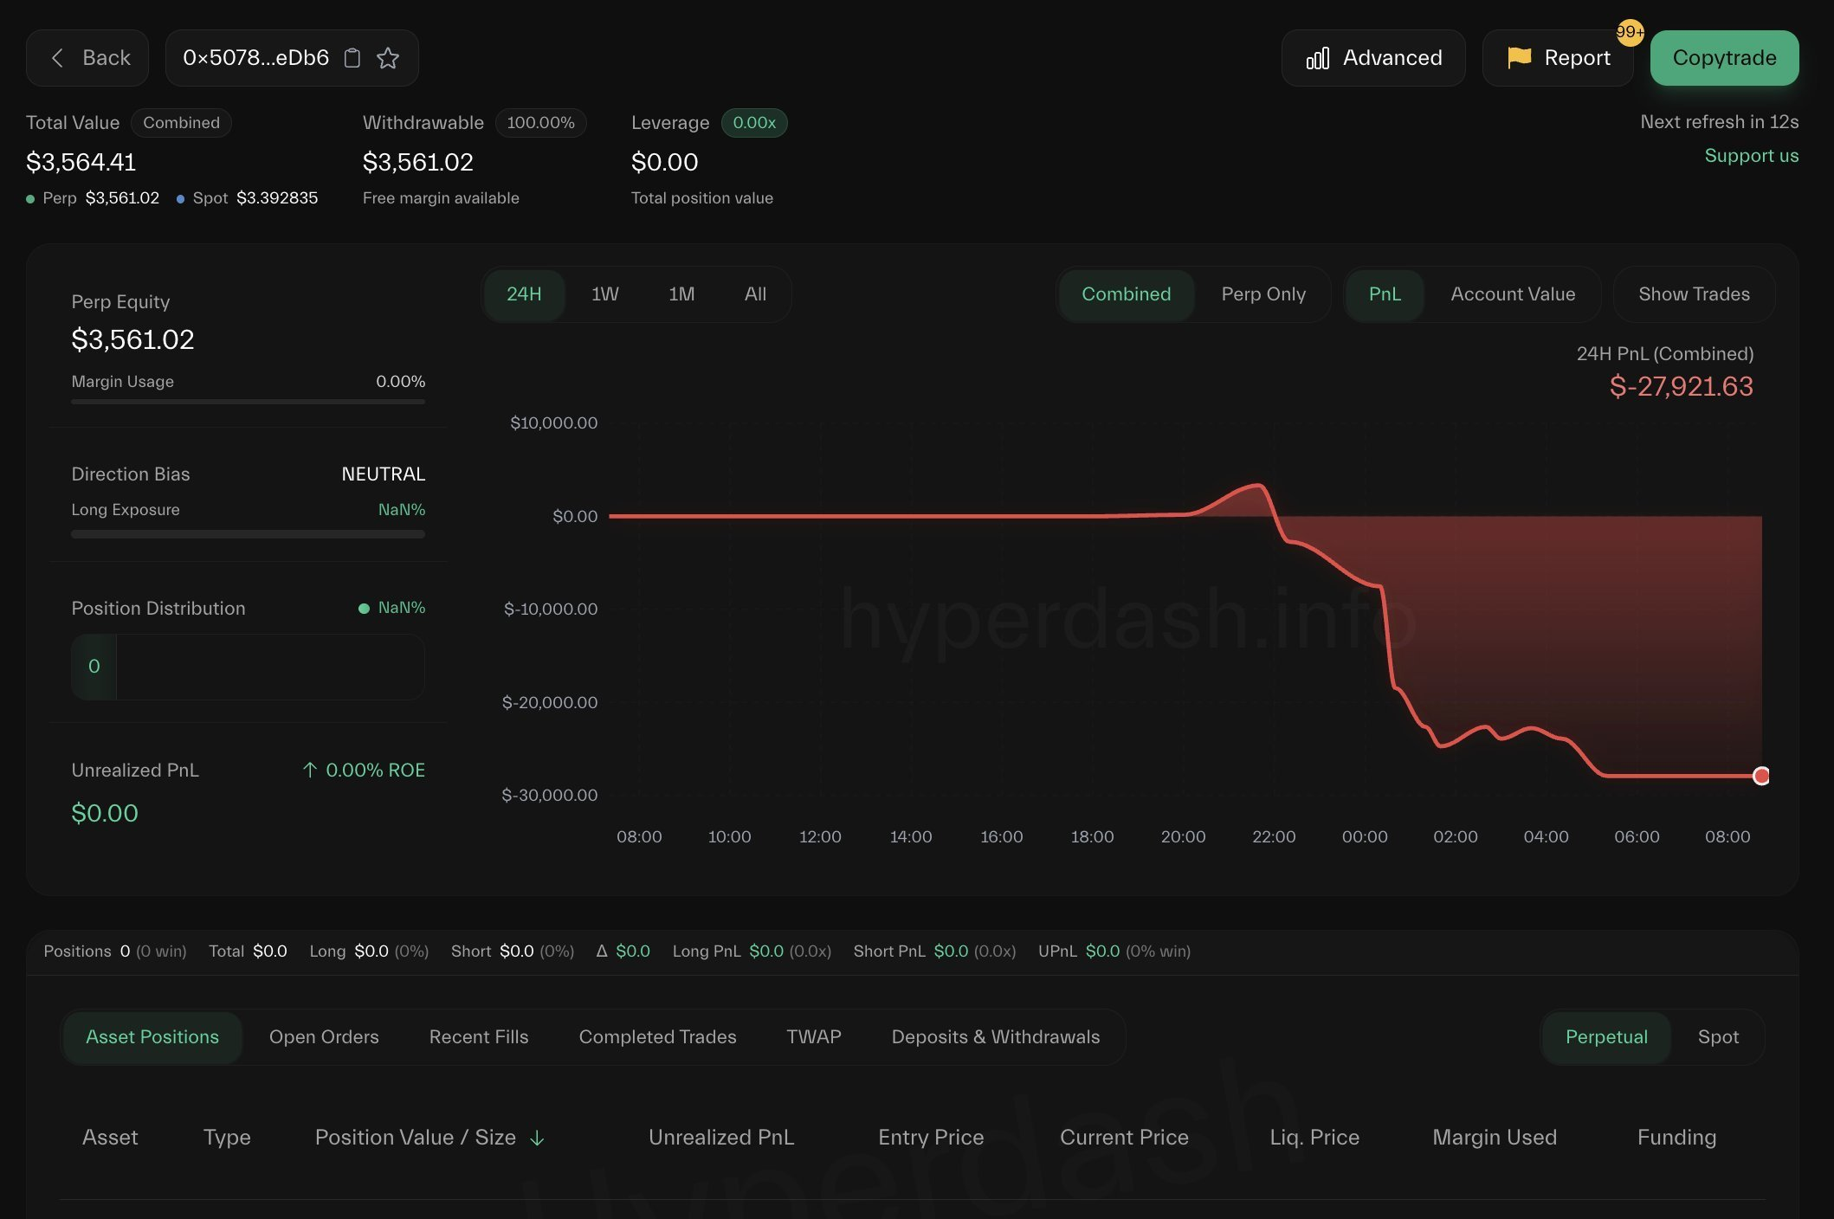
Task: Click the Current Price column header
Action: 1124,1138
